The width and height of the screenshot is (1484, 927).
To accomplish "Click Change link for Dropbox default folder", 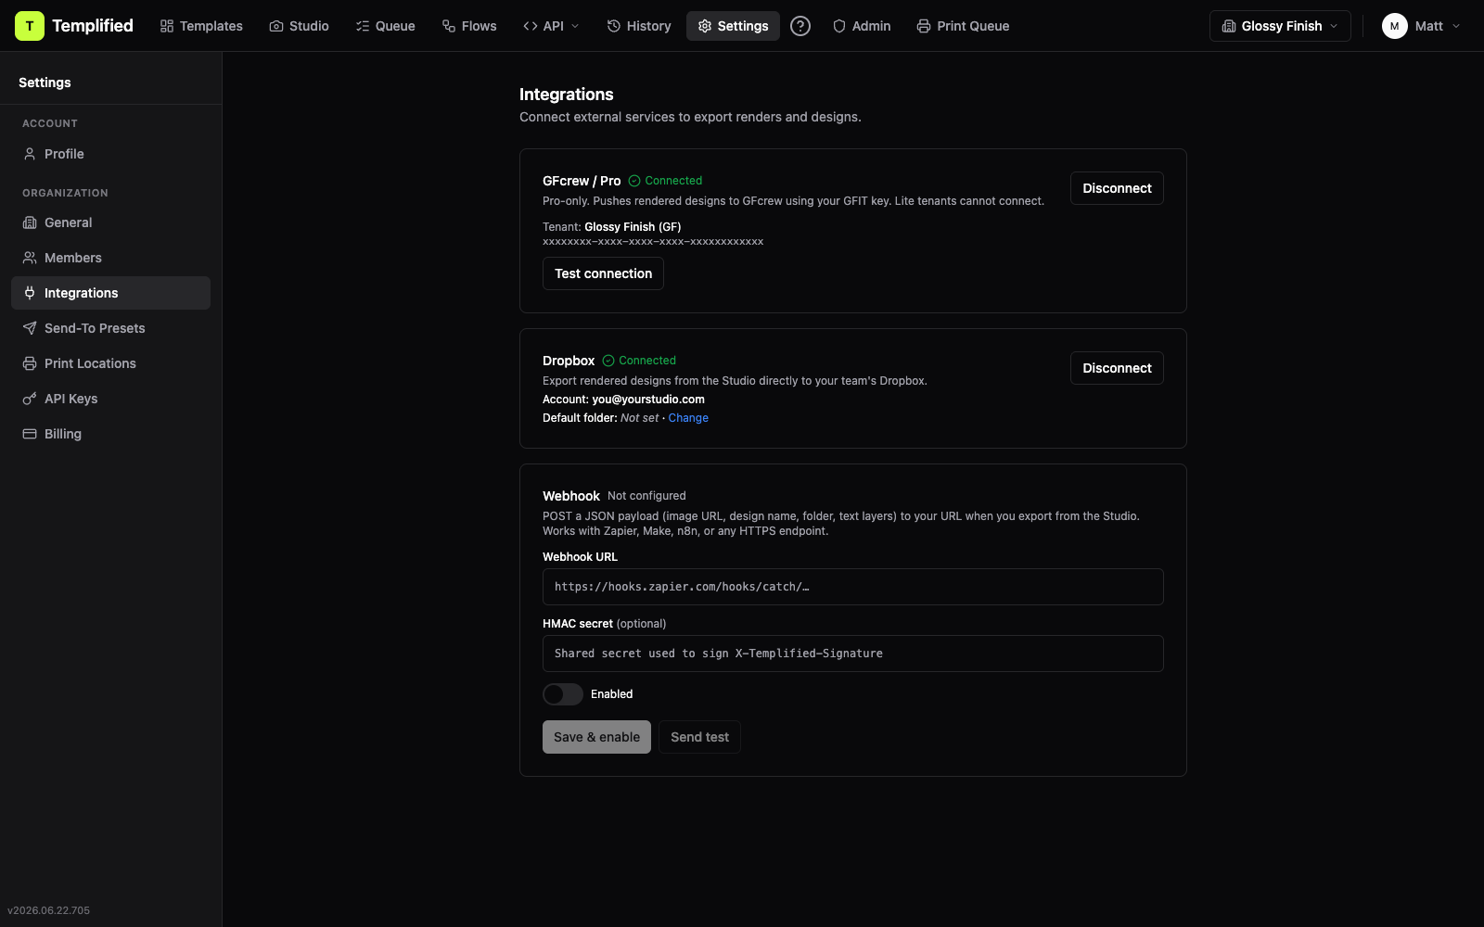I will pyautogui.click(x=688, y=418).
